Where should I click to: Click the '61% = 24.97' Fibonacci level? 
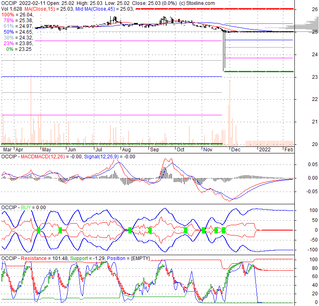[x=18, y=26]
